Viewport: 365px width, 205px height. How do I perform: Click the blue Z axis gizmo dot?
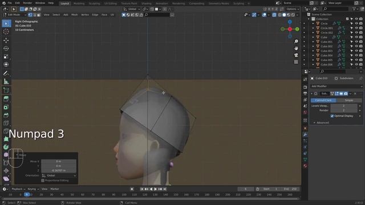click(290, 22)
